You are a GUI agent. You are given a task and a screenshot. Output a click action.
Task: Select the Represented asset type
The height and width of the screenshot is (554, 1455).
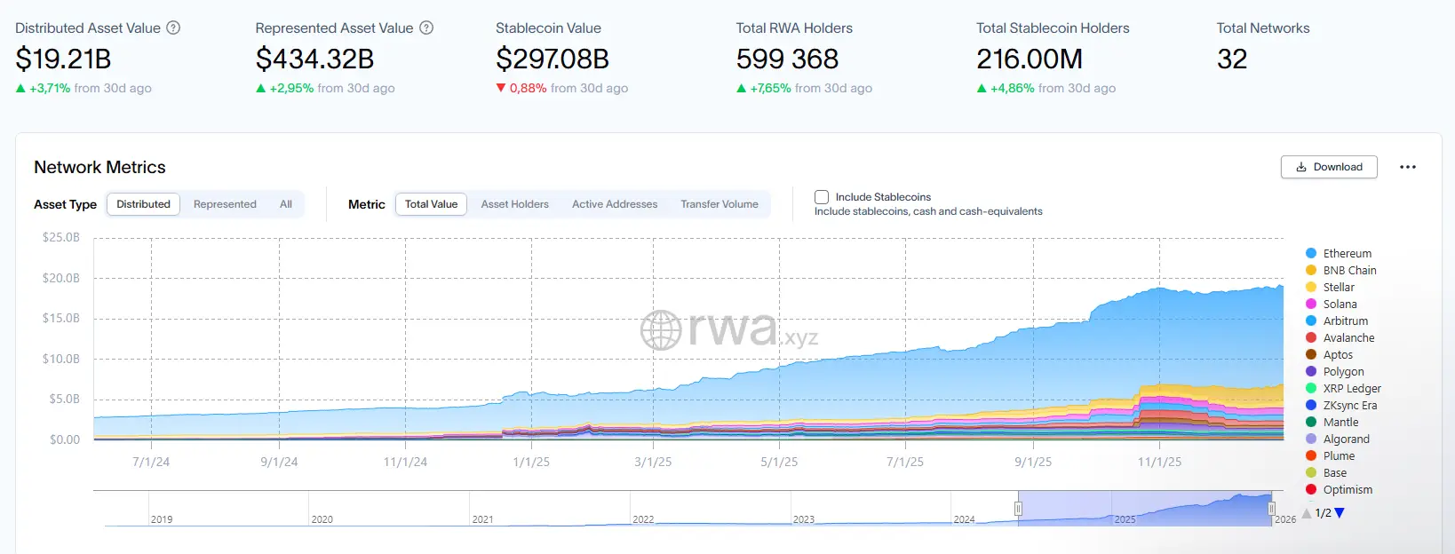point(225,204)
